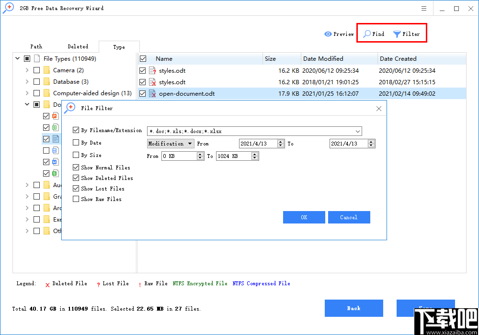Switch to the Deleted tab
479x335 pixels.
coord(78,46)
